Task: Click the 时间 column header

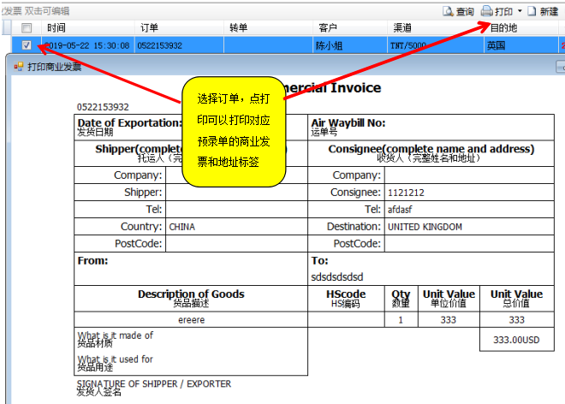Action: (x=56, y=28)
